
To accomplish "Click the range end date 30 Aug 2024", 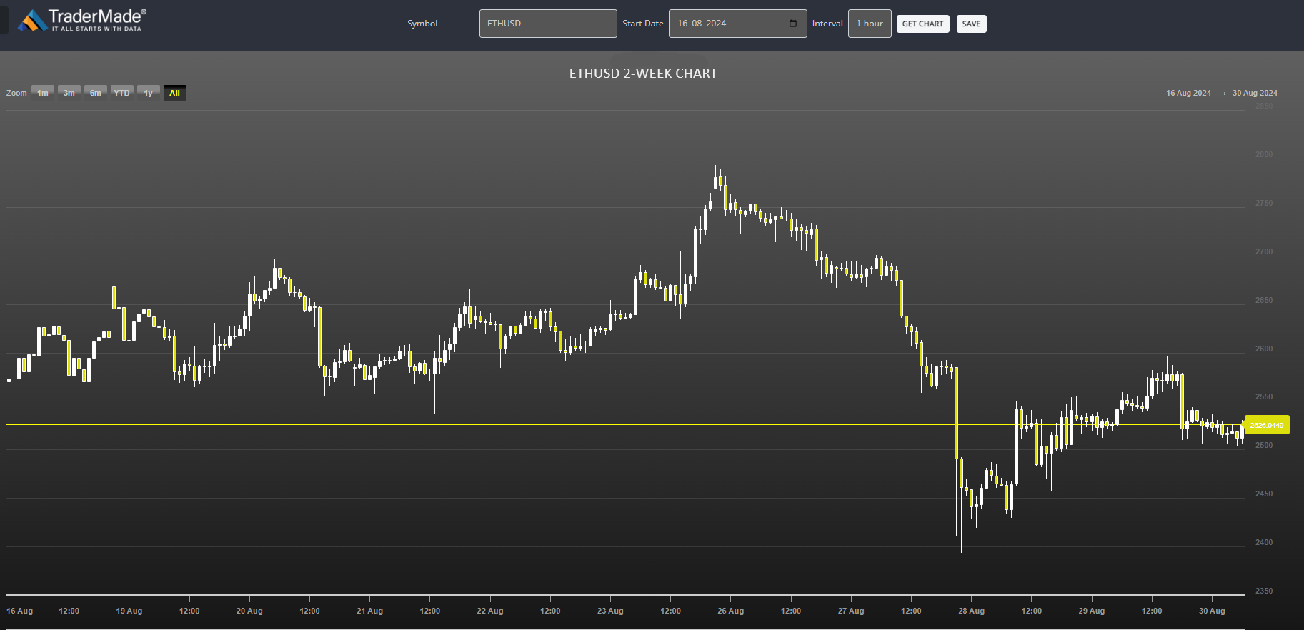I will pyautogui.click(x=1255, y=93).
